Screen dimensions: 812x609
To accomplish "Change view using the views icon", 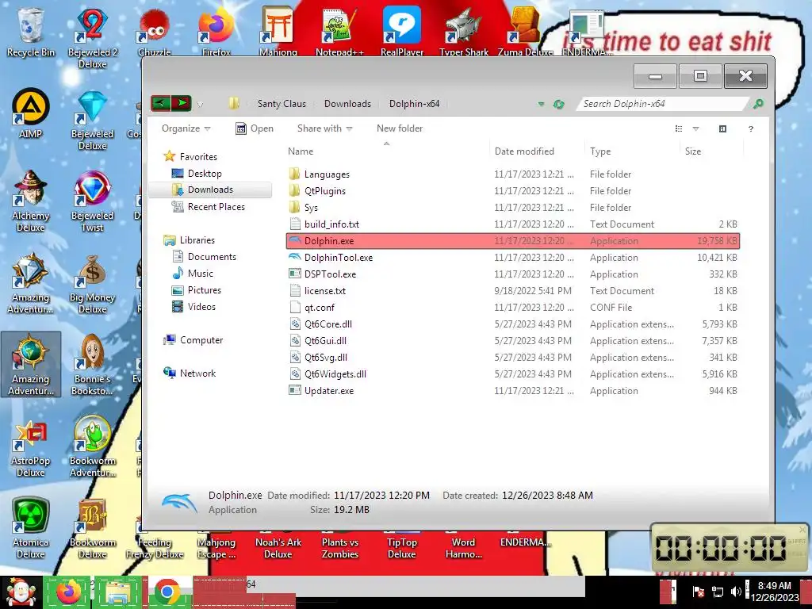I will 679,128.
